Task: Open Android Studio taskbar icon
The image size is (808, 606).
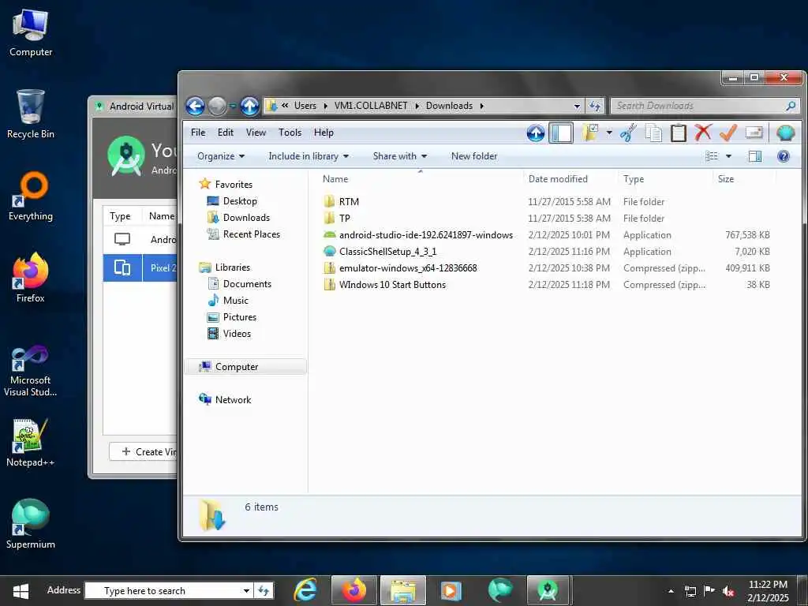Action: coord(548,590)
